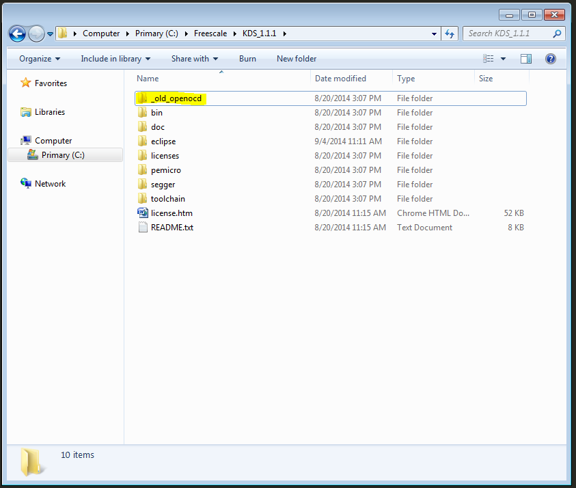Click the Network globe icon

[26, 183]
